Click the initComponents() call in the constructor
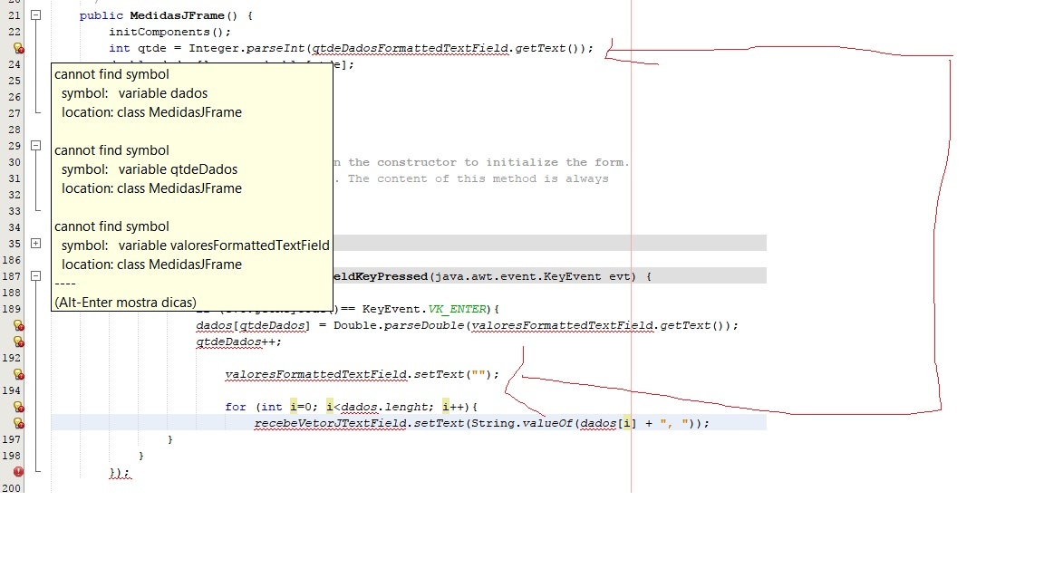 [x=169, y=32]
